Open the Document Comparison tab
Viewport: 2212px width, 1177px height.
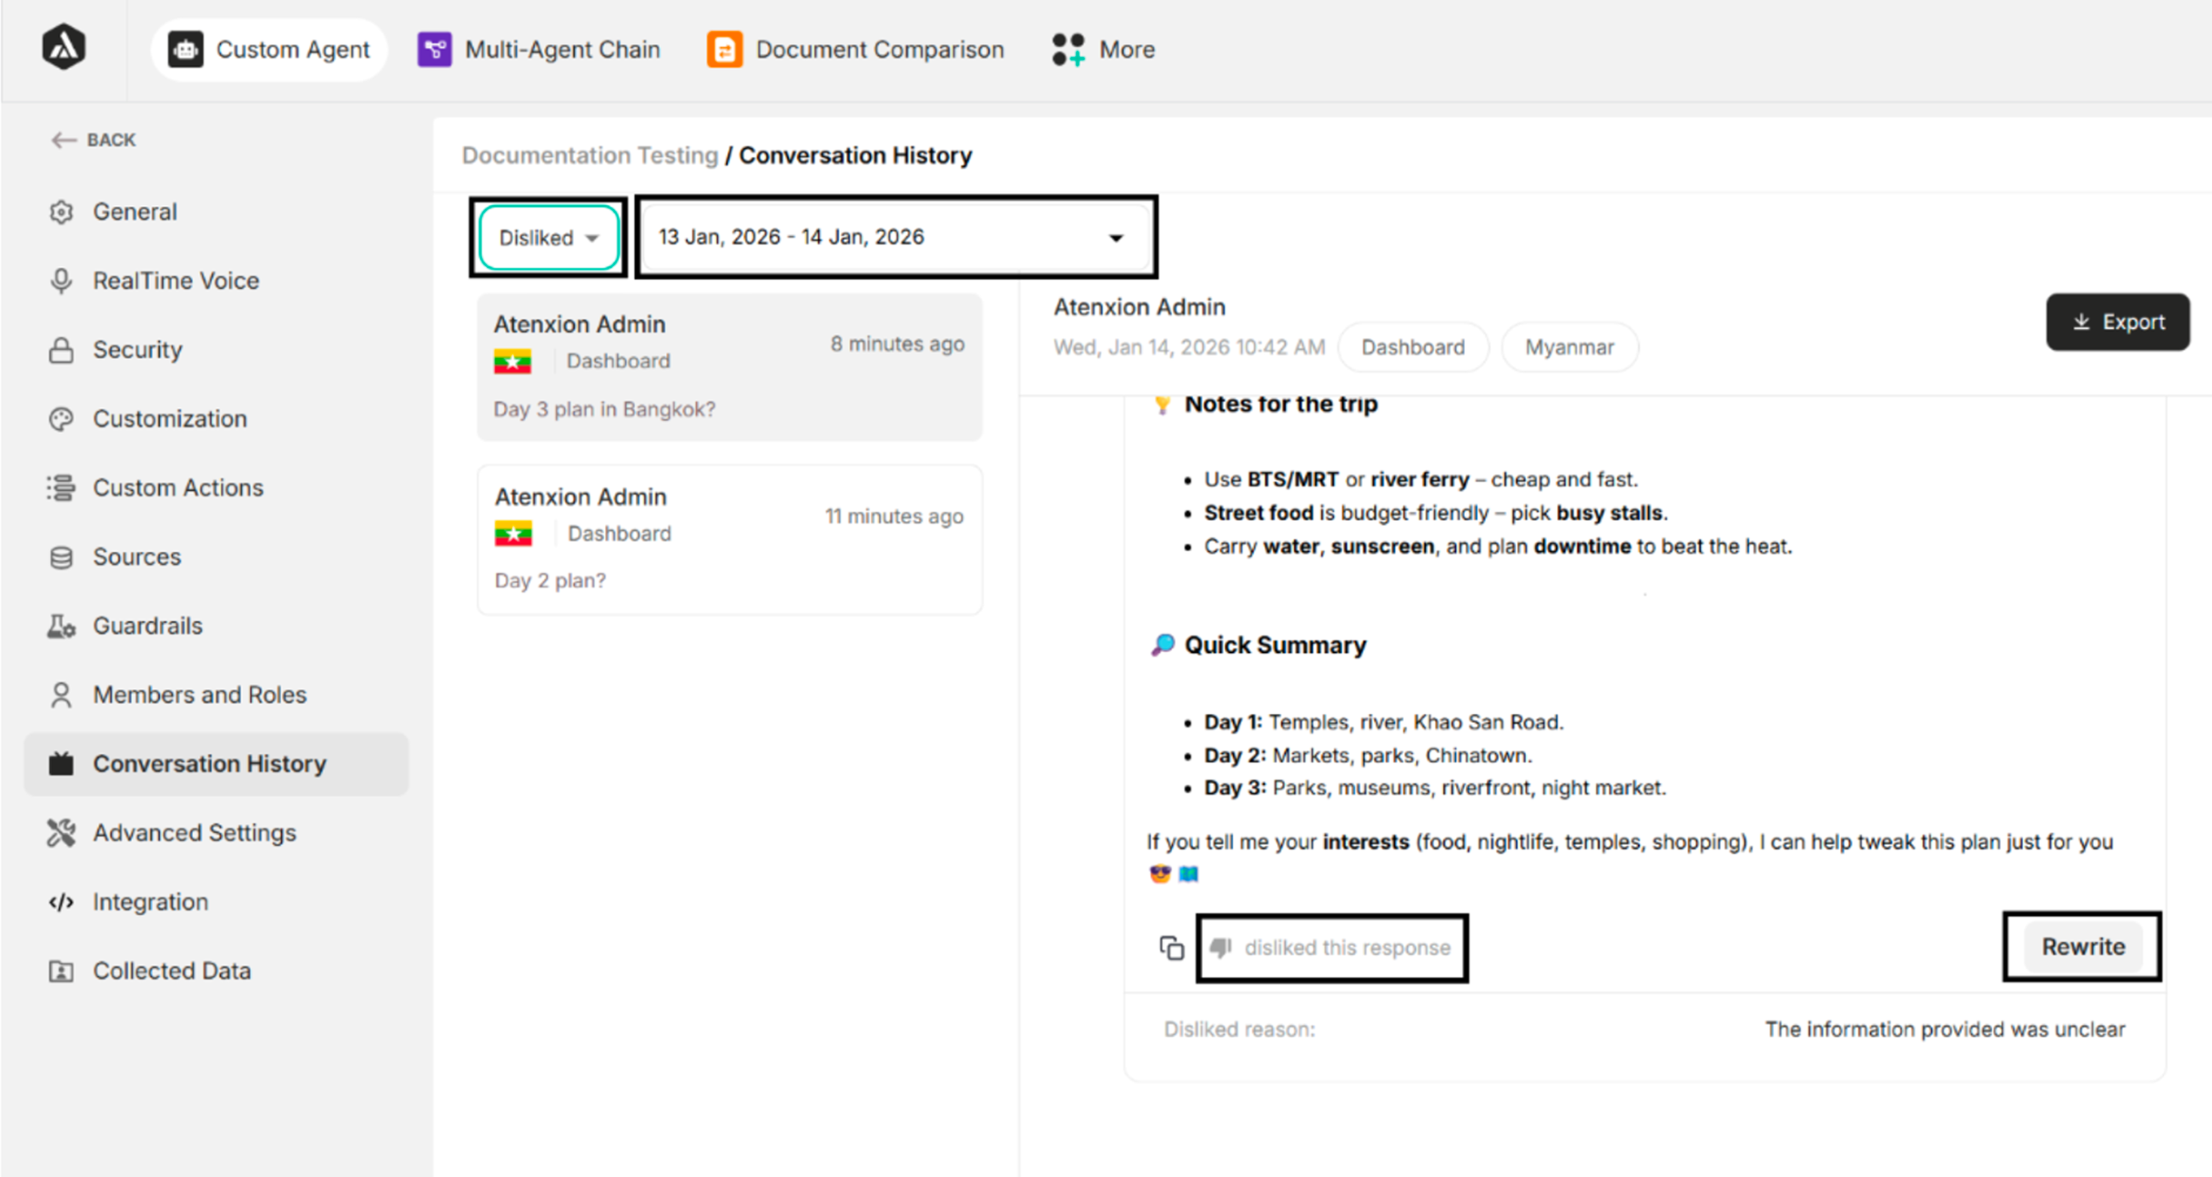tap(855, 50)
